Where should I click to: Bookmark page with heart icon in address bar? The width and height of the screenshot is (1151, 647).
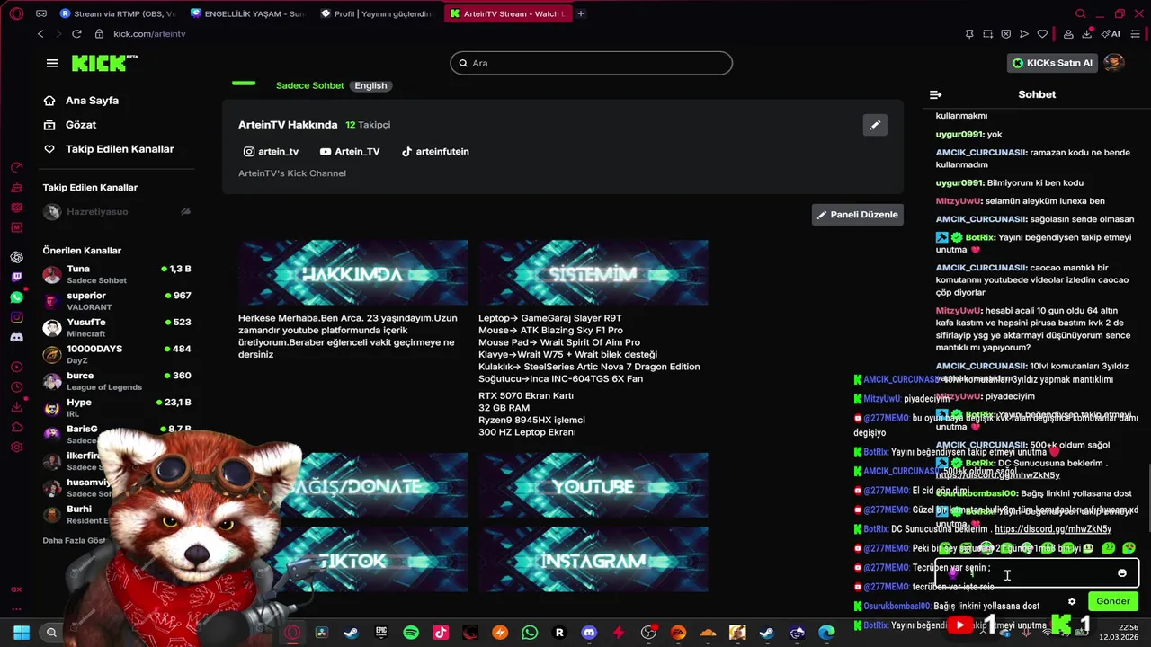pos(1042,34)
